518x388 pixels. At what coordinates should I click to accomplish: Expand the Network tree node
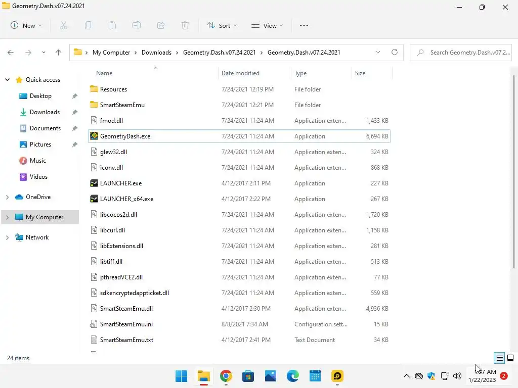click(7, 237)
